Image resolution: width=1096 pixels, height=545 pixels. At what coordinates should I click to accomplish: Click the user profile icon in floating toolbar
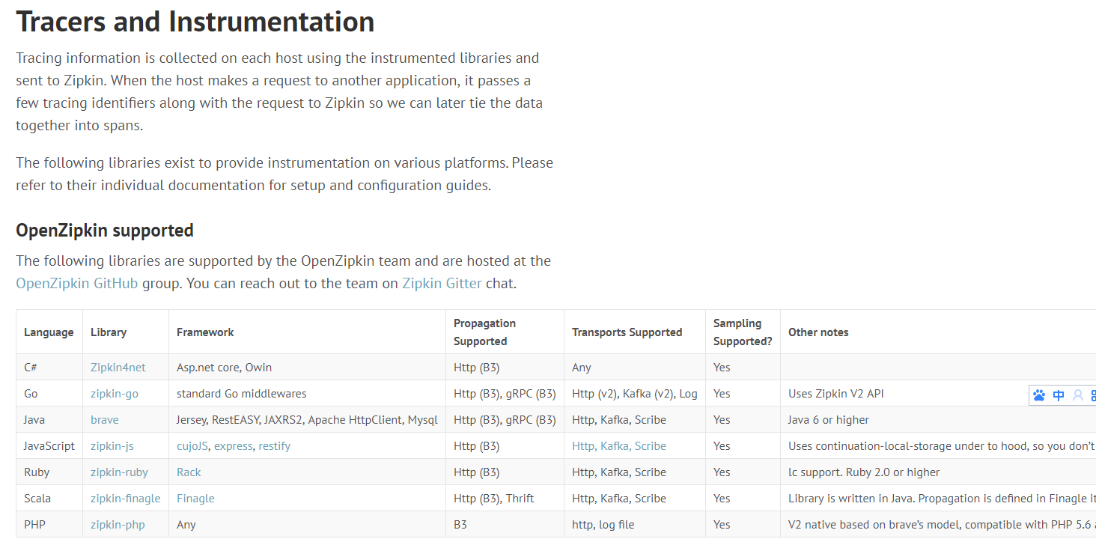point(1078,395)
